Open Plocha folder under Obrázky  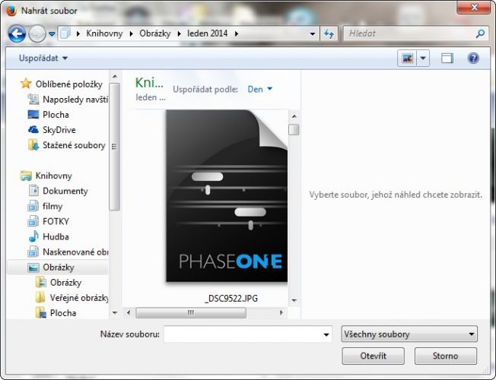(63, 313)
